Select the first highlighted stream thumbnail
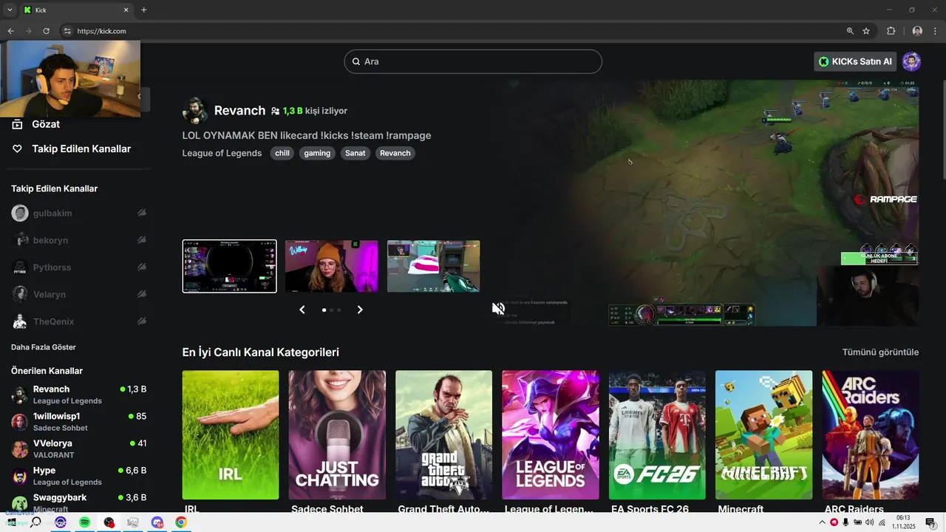 230,266
